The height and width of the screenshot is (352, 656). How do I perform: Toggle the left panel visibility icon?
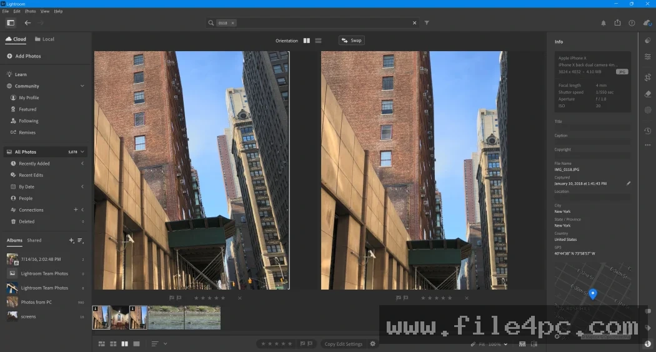click(x=11, y=23)
